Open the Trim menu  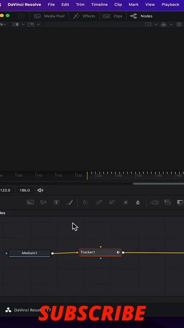(x=80, y=5)
